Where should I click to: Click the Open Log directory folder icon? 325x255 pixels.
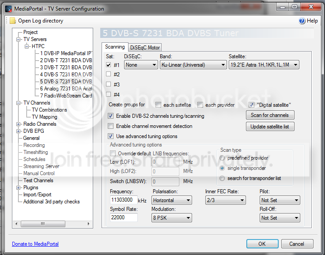click(x=13, y=21)
